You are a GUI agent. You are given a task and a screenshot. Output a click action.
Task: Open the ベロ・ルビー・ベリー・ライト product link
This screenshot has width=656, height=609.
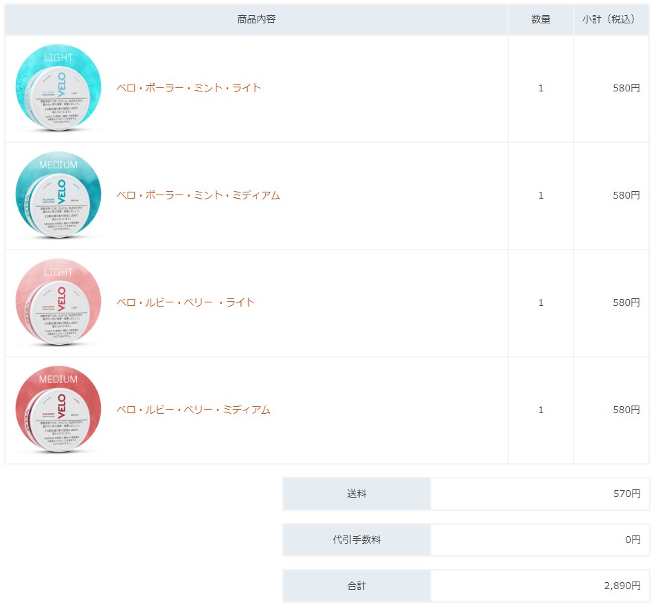click(185, 302)
